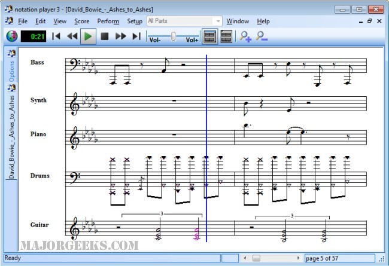Click the Fast Forward button
Screen dimensions: 389x266
click(120, 36)
